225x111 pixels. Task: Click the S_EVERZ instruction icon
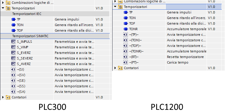click(13, 53)
